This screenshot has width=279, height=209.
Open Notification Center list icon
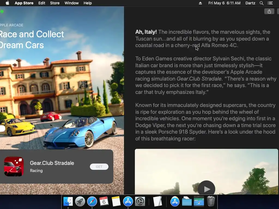point(270,3)
